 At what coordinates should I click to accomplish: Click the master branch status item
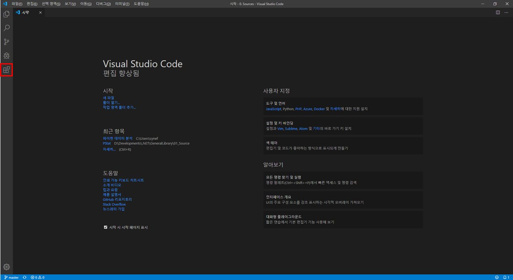coord(11,277)
